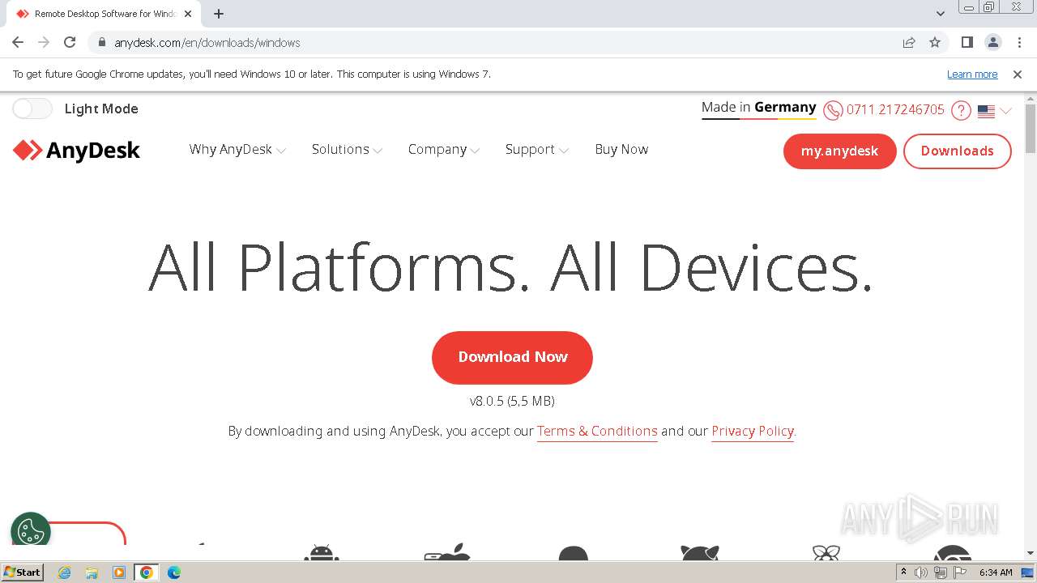The width and height of the screenshot is (1037, 583).
Task: Open a new browser tab
Action: click(219, 14)
